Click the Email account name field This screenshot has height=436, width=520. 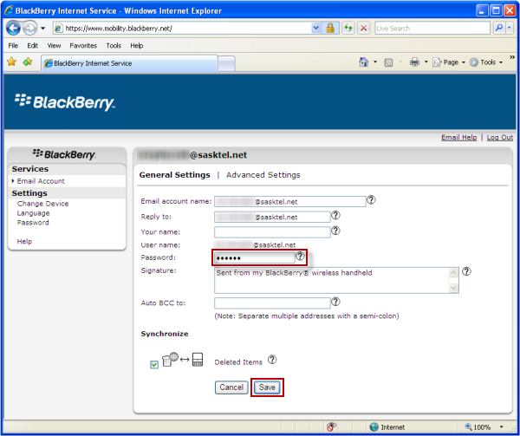tap(289, 201)
